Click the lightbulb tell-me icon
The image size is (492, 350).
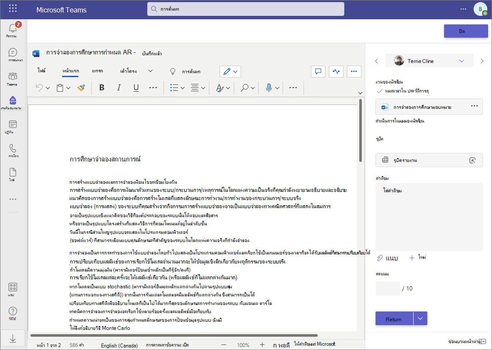point(173,71)
